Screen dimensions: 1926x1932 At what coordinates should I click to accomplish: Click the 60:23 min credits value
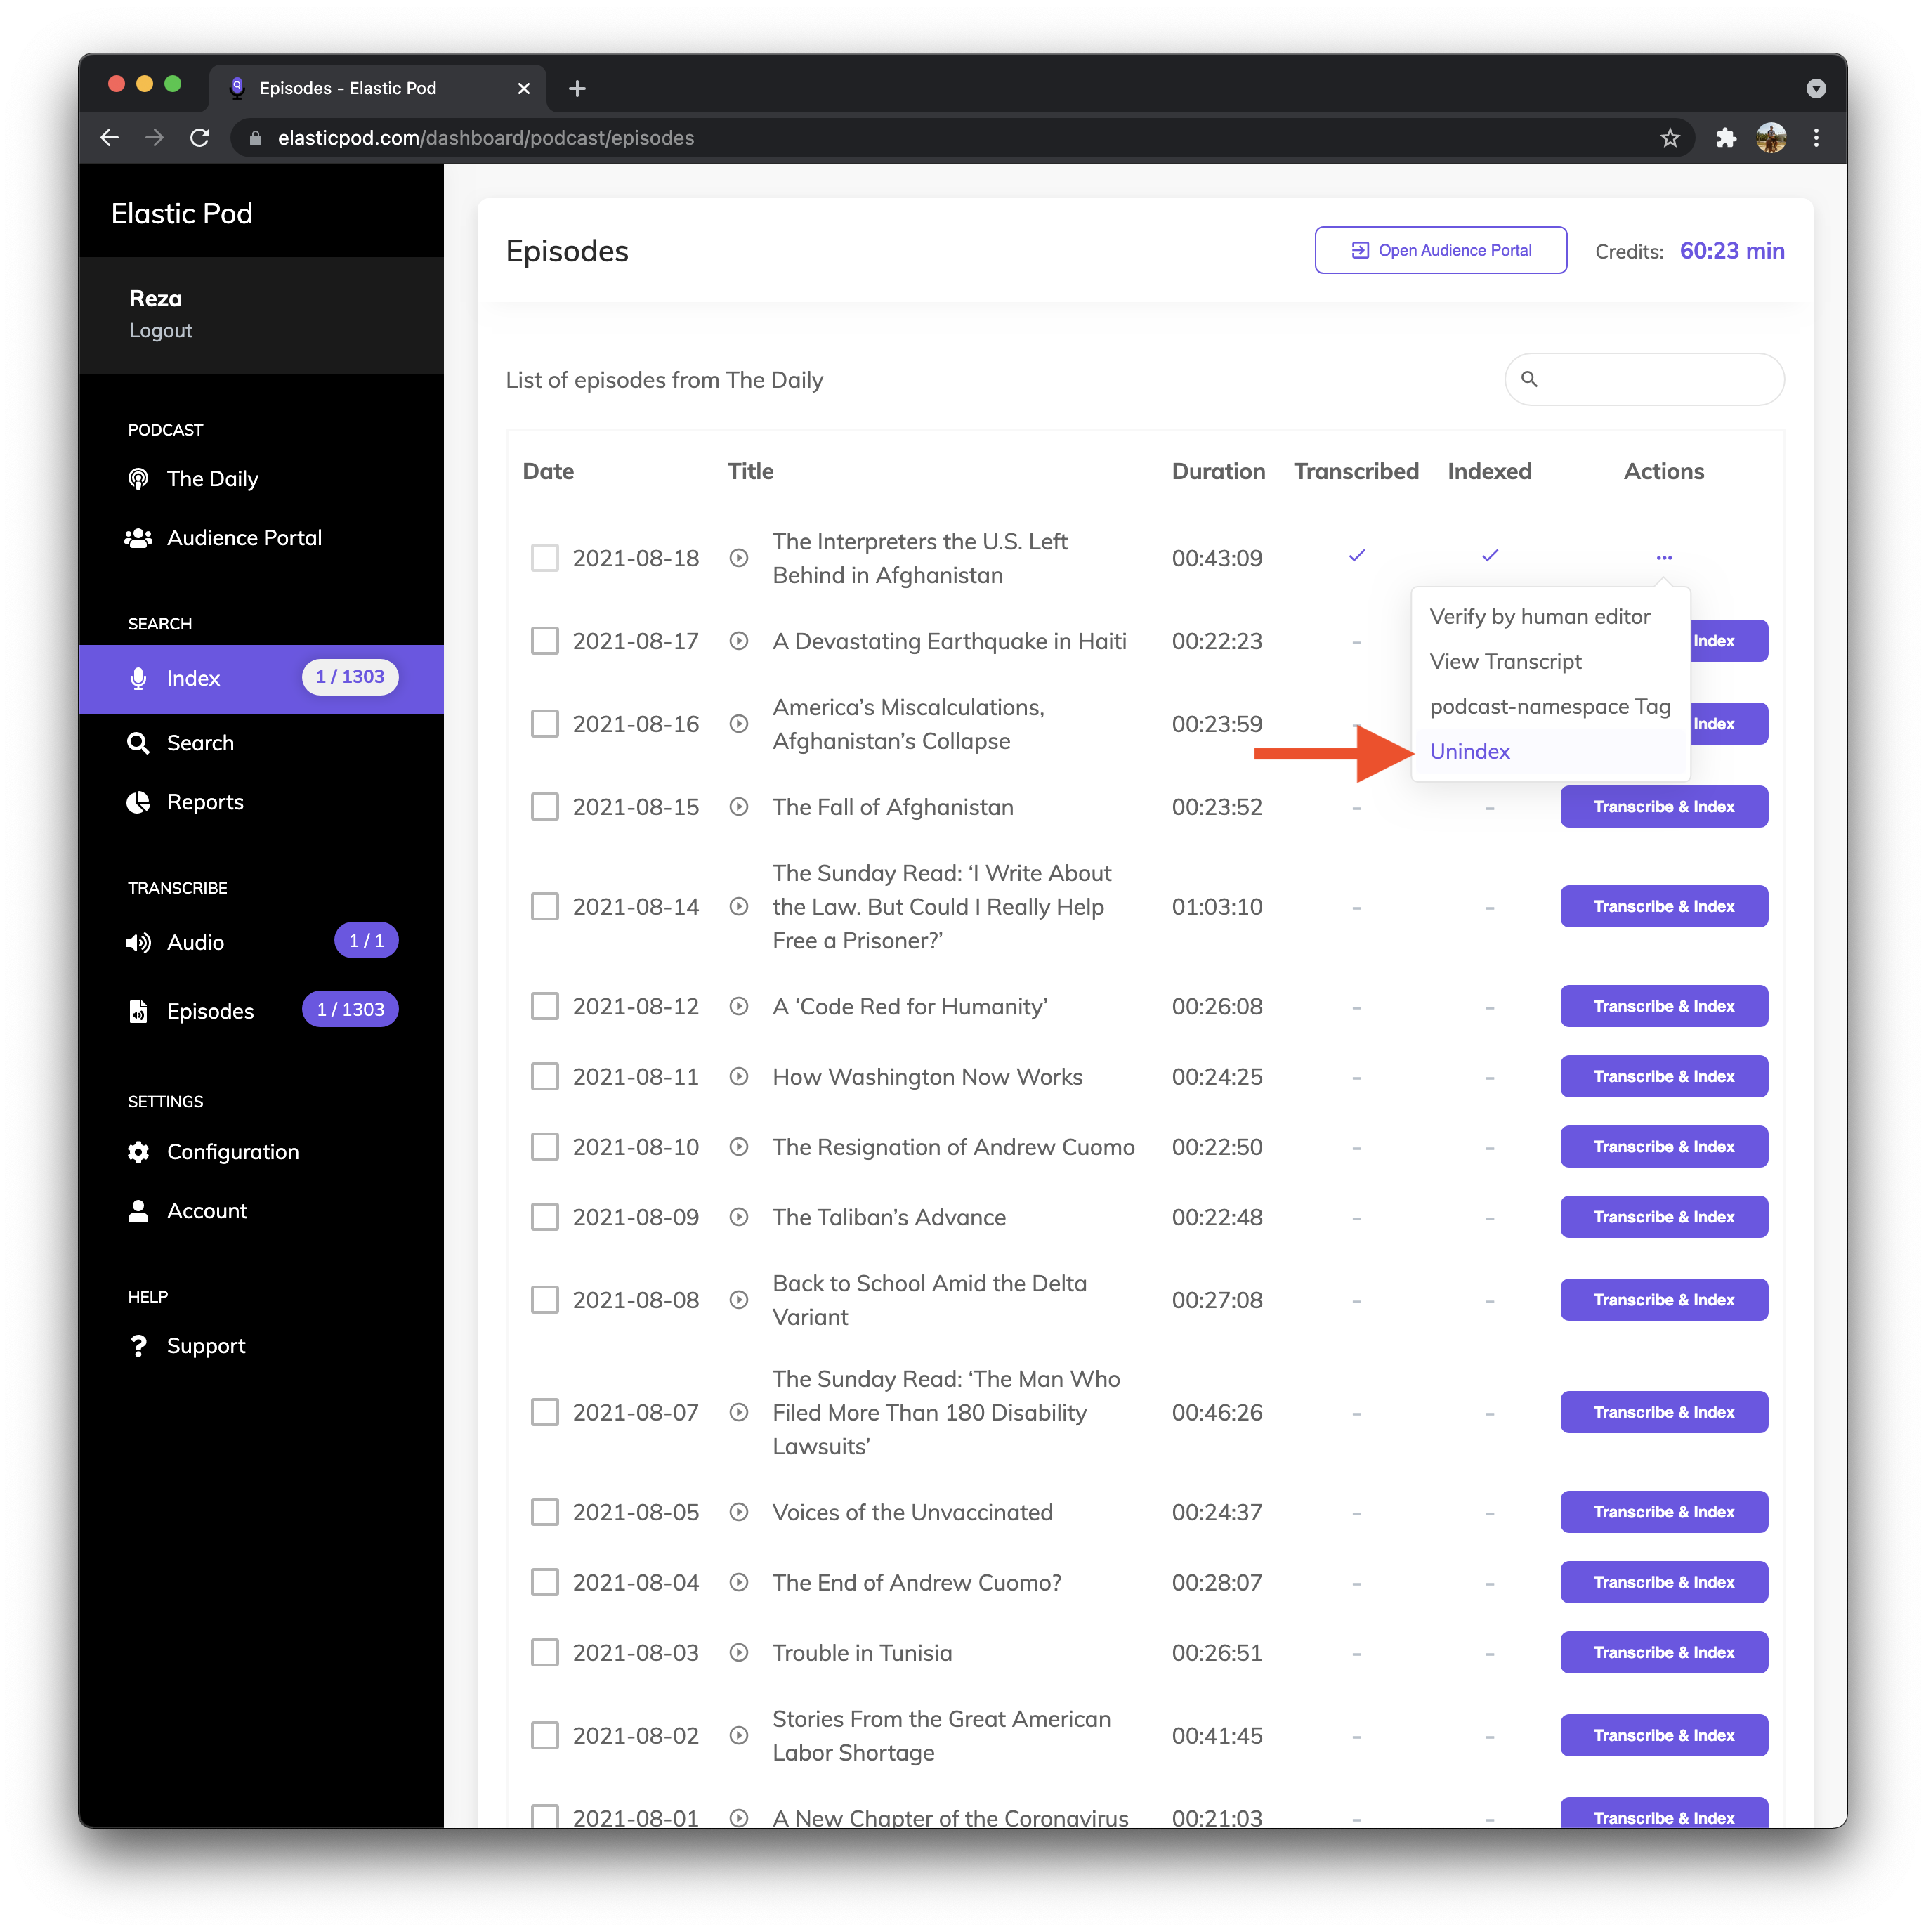click(x=1732, y=251)
